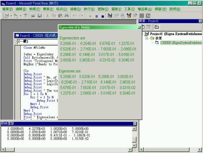The image size is (203, 153).
Task: Stop execution with the End button
Action: [x=103, y=16]
